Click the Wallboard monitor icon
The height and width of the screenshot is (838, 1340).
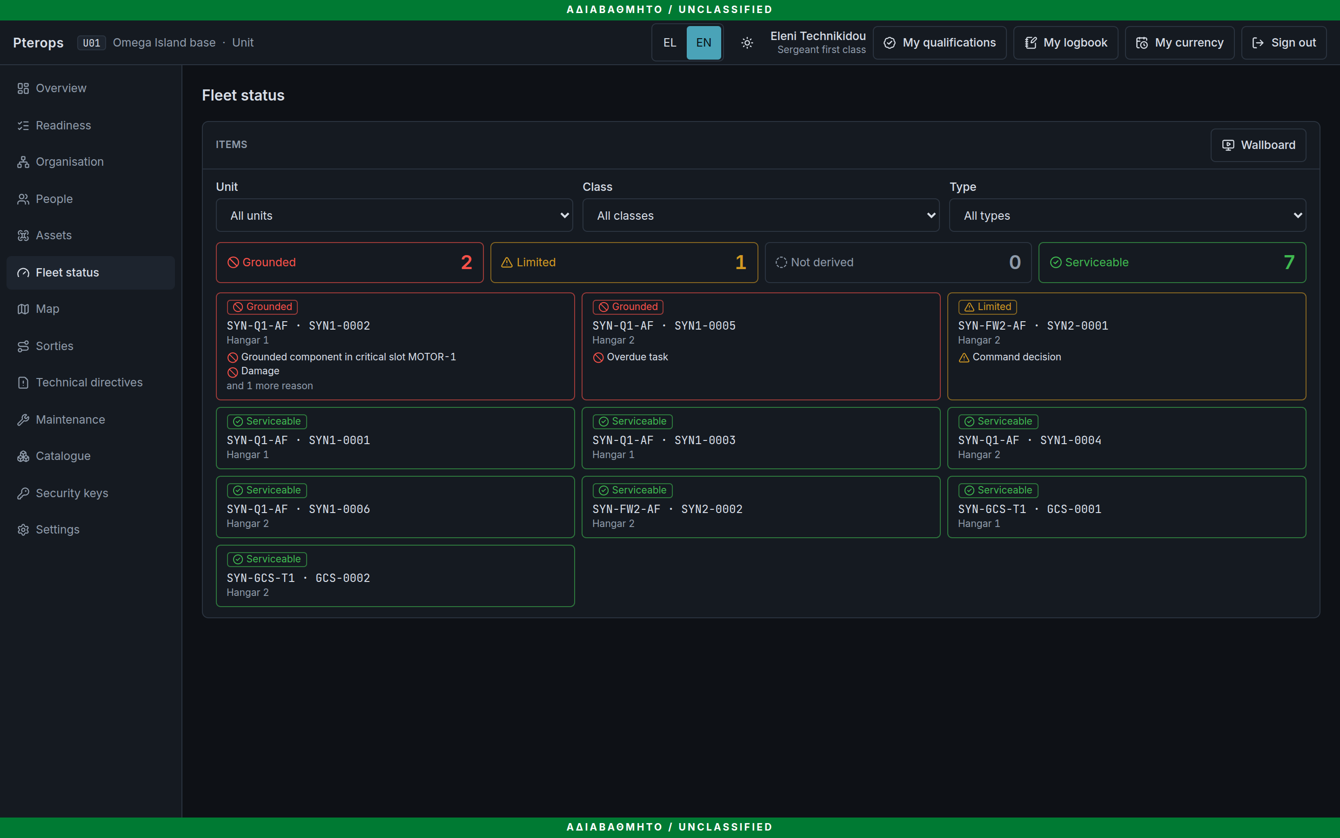pos(1227,145)
